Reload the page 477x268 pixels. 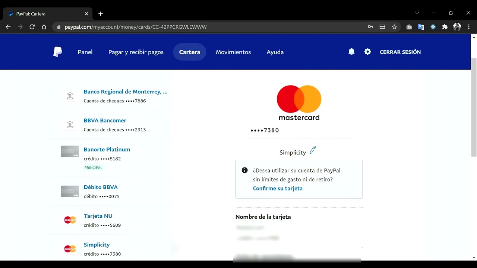pos(32,27)
